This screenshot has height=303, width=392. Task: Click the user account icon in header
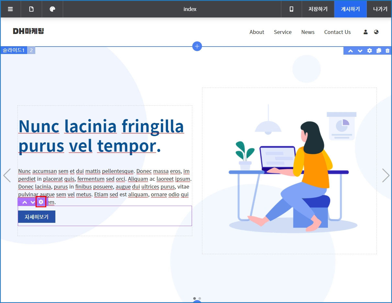coord(366,32)
